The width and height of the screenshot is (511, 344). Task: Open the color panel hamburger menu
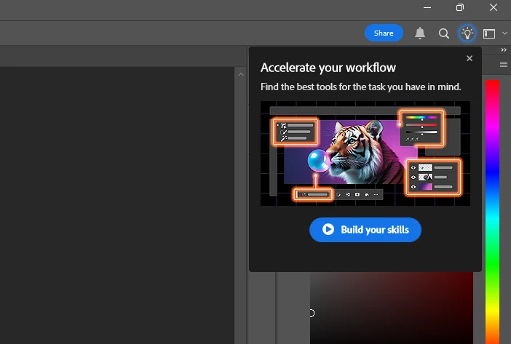coord(504,65)
